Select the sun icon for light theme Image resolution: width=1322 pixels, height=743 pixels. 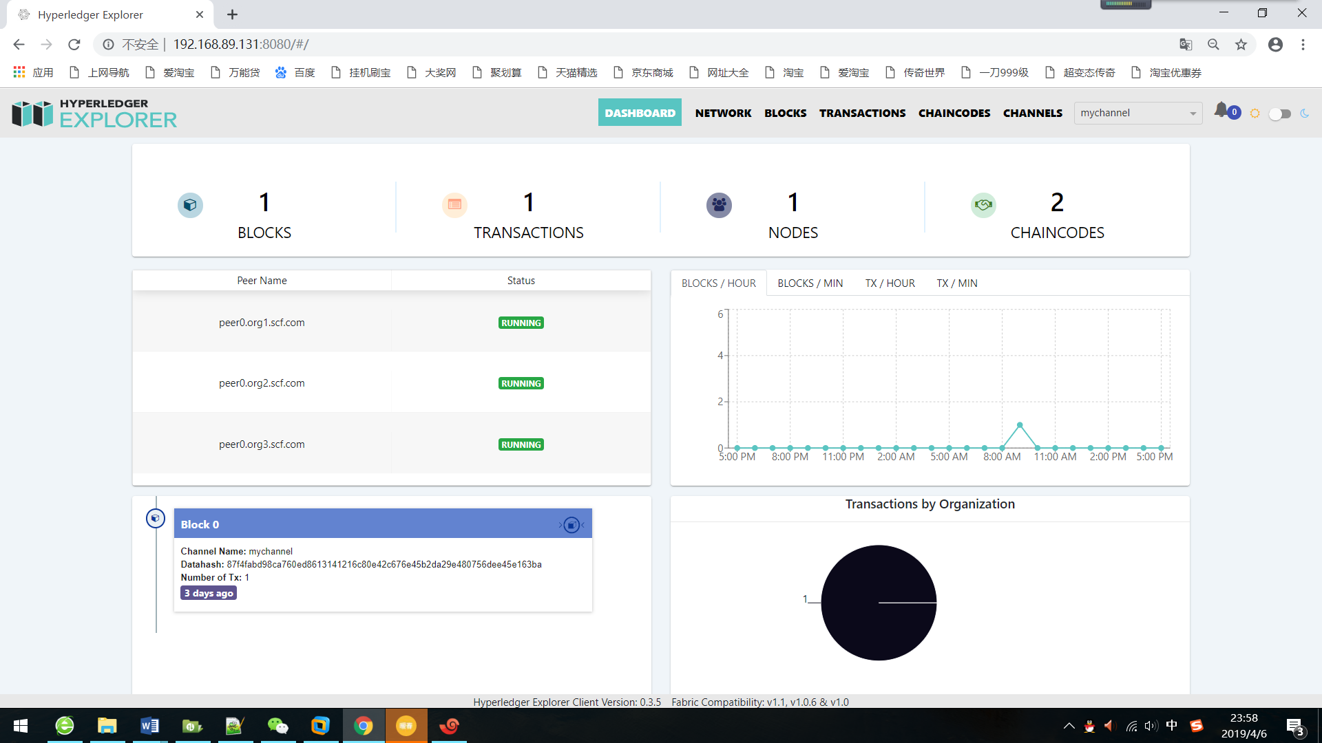[x=1255, y=113]
